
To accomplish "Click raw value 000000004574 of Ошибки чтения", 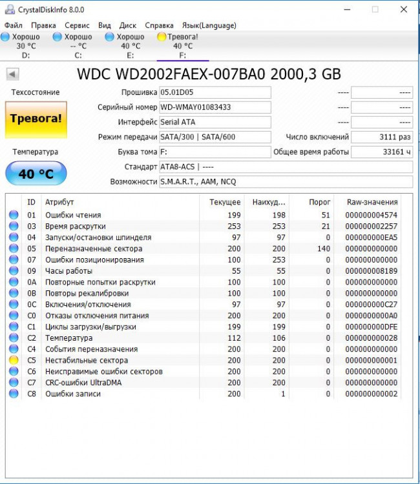I will [371, 215].
